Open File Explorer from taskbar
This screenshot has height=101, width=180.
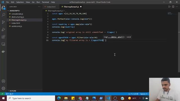(x=66, y=98)
